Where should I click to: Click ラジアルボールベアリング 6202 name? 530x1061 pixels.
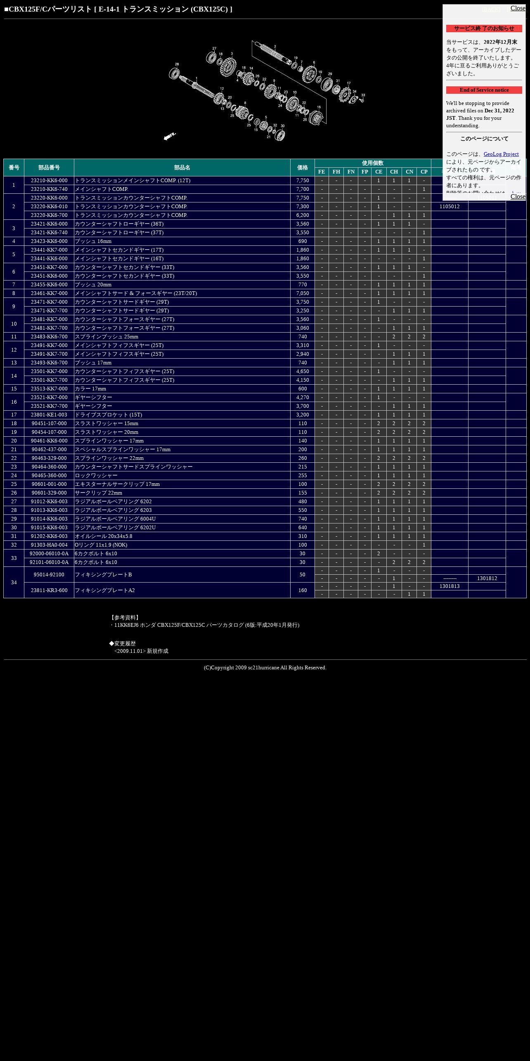point(113,502)
